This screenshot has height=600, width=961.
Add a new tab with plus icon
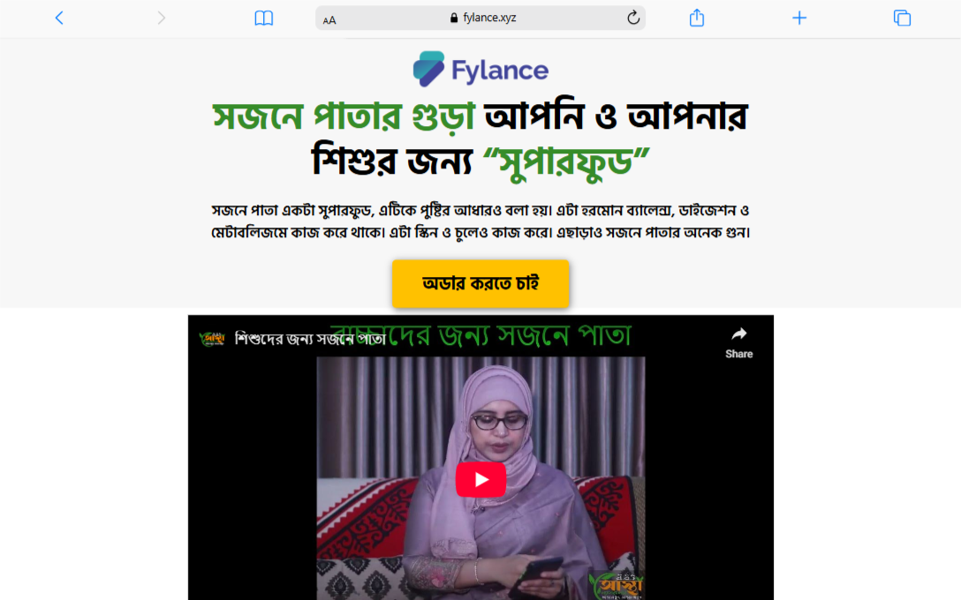799,18
